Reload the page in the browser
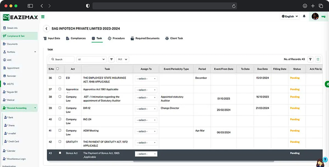 pyautogui.click(x=234, y=6)
